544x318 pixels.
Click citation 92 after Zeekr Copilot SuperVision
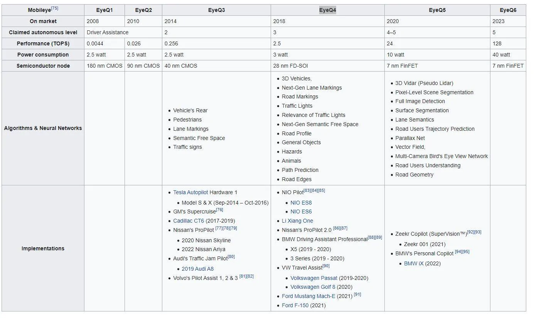470,232
